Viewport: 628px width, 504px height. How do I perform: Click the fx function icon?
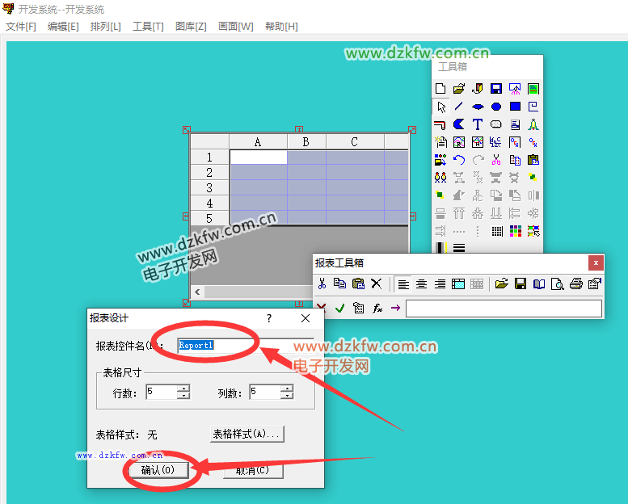(x=377, y=308)
